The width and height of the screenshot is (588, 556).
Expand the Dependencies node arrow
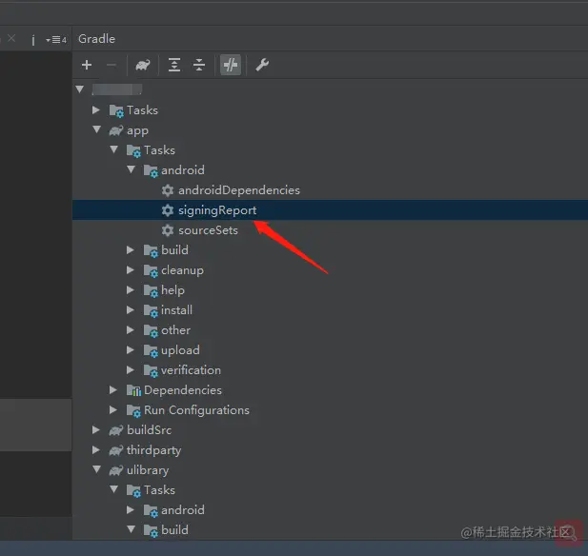pyautogui.click(x=112, y=389)
